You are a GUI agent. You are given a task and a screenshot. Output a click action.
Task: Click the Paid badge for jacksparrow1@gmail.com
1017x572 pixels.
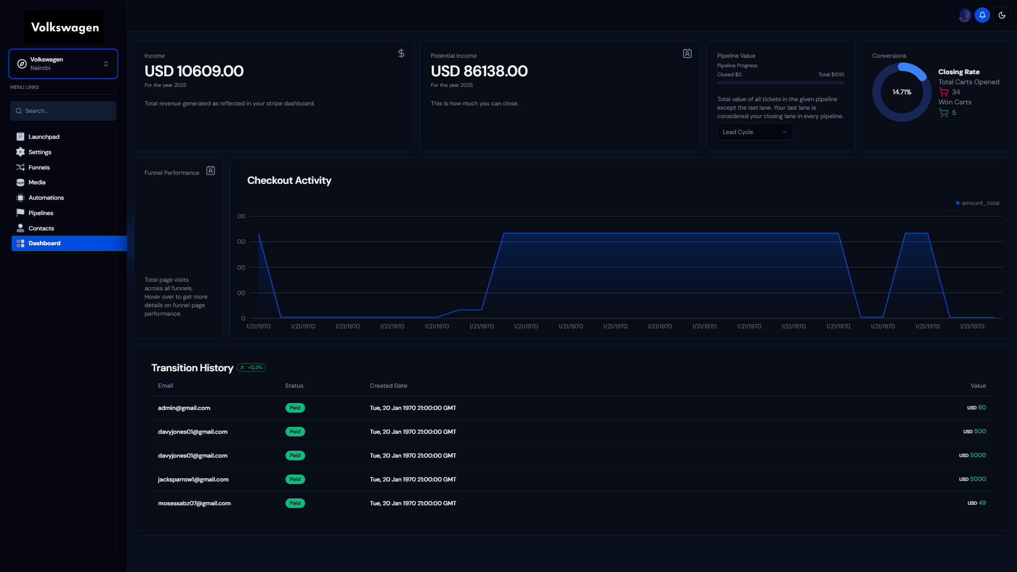click(295, 479)
